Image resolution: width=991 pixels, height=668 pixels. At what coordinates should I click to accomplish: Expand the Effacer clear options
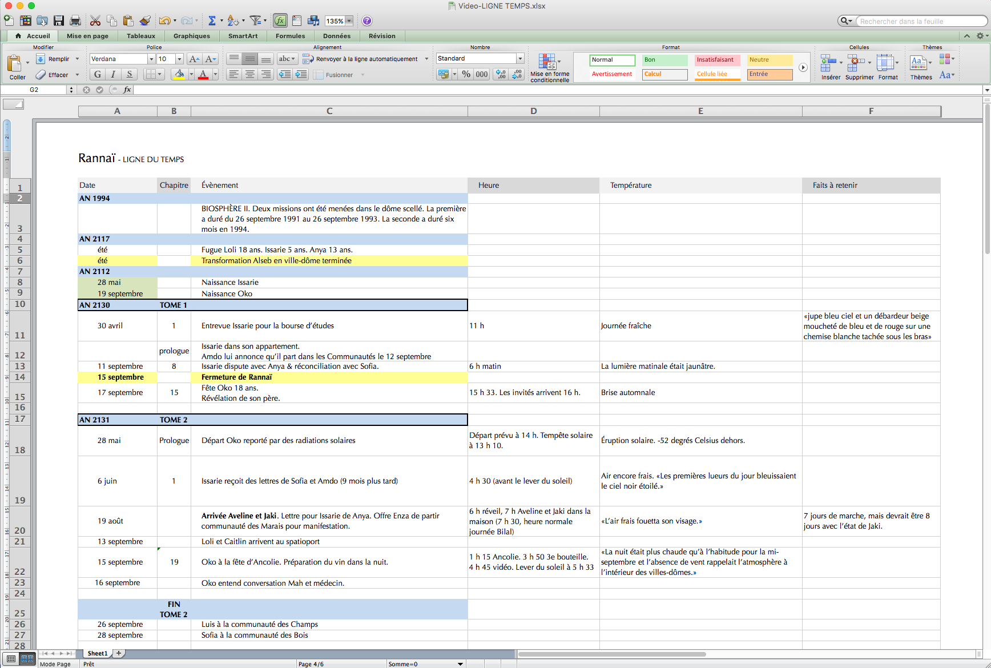click(x=77, y=75)
